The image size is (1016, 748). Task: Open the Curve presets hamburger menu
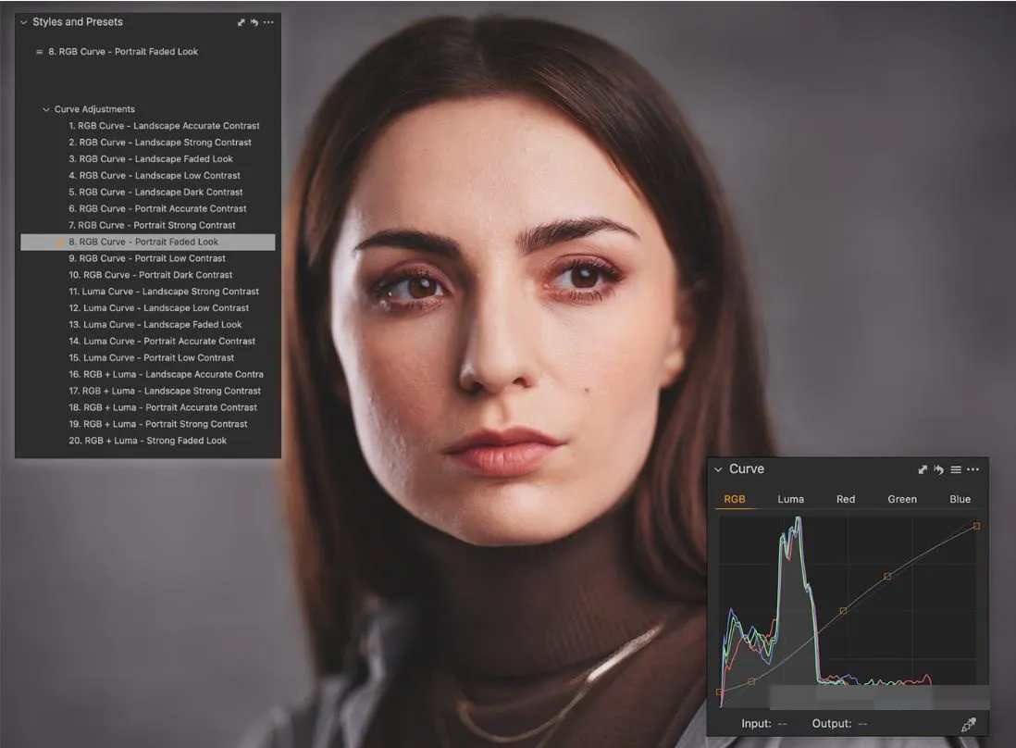tap(956, 469)
